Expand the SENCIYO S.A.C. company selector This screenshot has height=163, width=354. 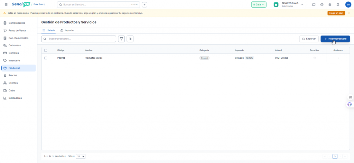(292, 4)
